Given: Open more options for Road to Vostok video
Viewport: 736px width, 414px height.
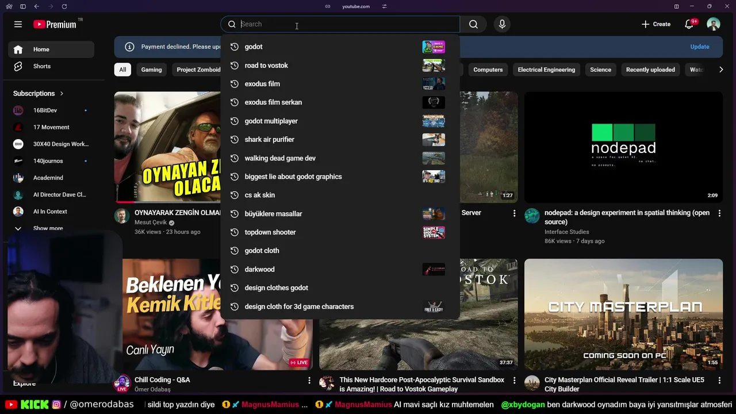Looking at the screenshot, I should click(x=514, y=381).
